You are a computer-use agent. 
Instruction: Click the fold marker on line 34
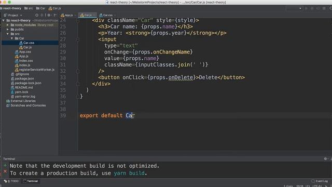click(78, 84)
